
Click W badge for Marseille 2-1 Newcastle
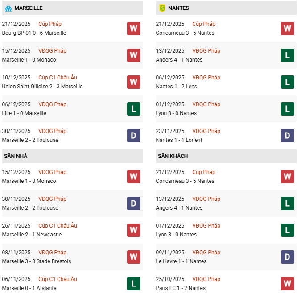point(134,230)
